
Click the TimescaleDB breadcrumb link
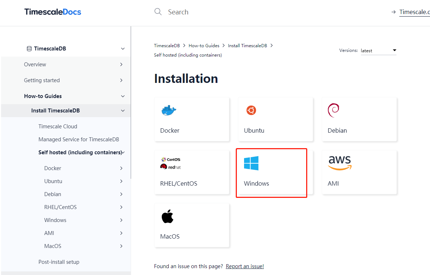point(167,46)
